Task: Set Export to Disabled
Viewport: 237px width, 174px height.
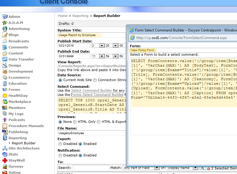Action: pyautogui.click(x=60, y=144)
